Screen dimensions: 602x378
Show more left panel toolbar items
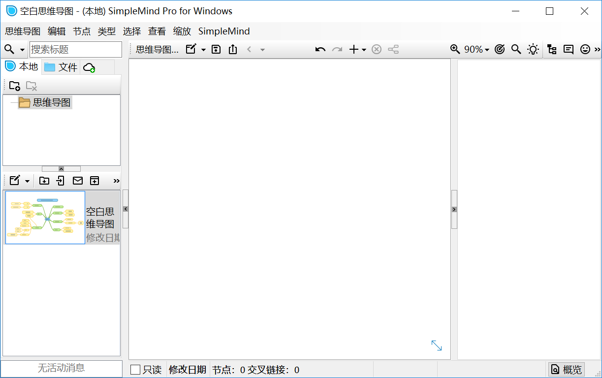[117, 181]
